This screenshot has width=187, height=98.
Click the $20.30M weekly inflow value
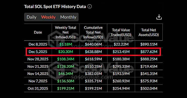pos(66,52)
